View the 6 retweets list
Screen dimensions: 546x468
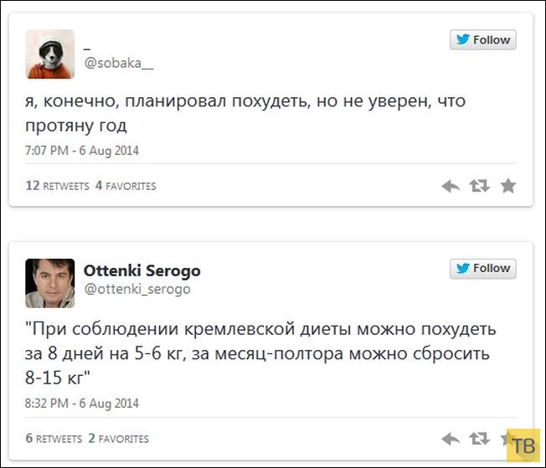(x=54, y=438)
